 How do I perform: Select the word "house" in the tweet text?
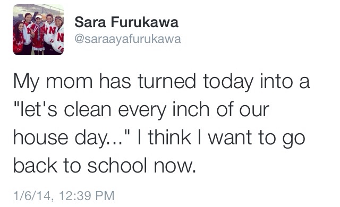tap(40, 138)
